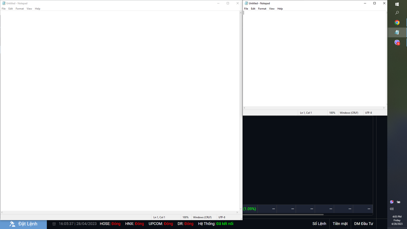Open Help menu in right Notepad window
407x229 pixels.
click(280, 9)
